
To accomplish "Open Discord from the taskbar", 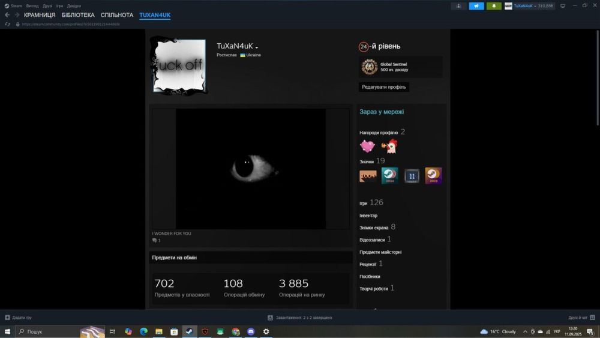I will point(251,331).
